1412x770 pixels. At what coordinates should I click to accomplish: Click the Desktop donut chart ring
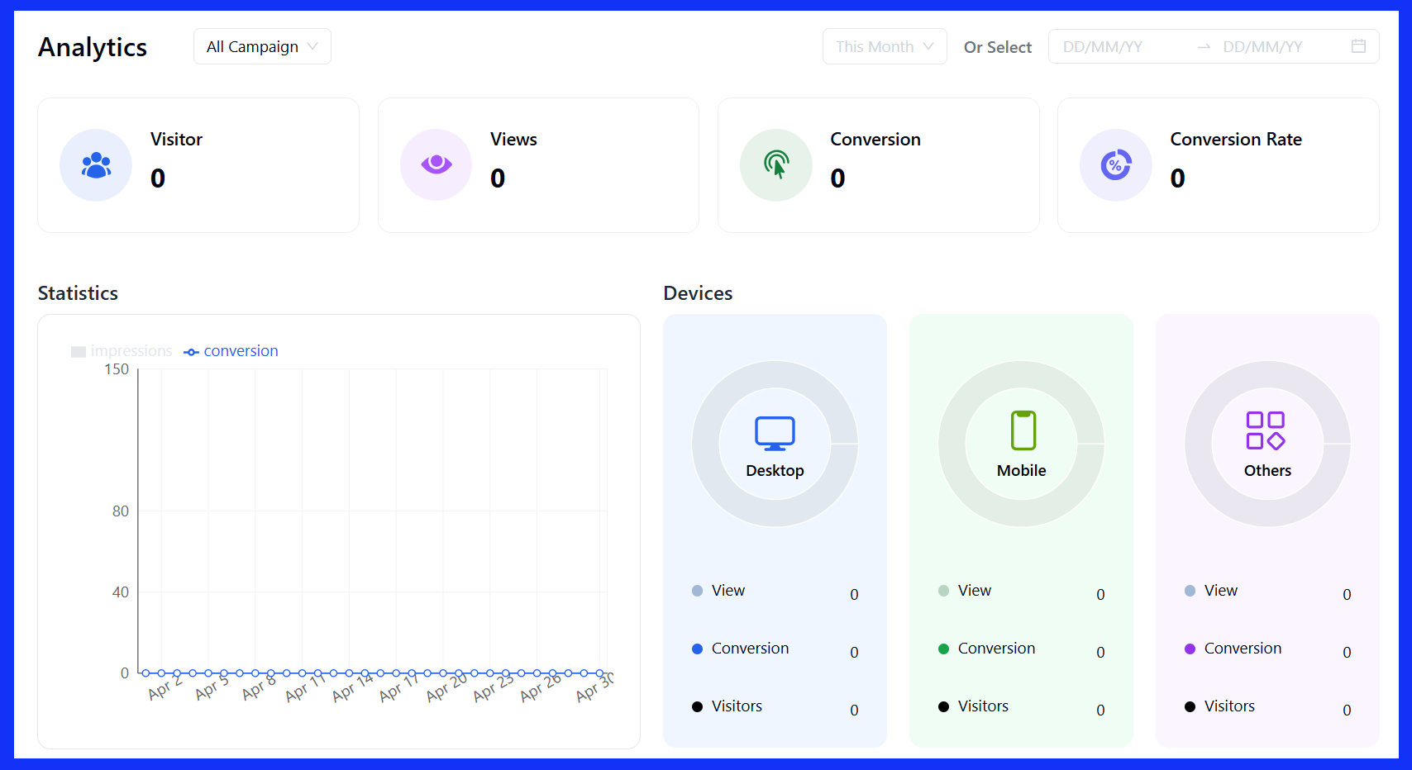775,444
